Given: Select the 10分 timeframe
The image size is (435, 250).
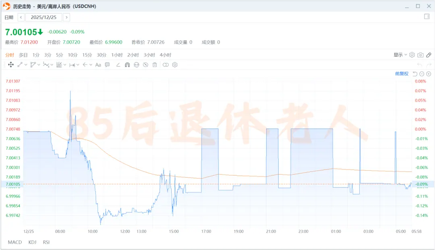Looking at the screenshot, I should click(x=72, y=55).
